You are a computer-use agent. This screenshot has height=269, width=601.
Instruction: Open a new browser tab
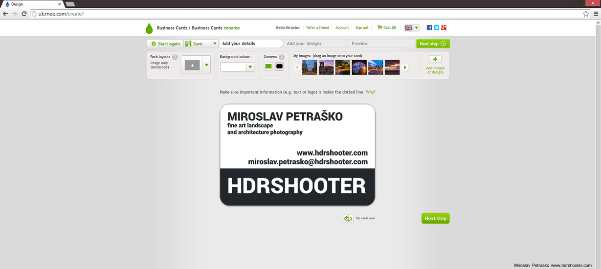coord(70,4)
